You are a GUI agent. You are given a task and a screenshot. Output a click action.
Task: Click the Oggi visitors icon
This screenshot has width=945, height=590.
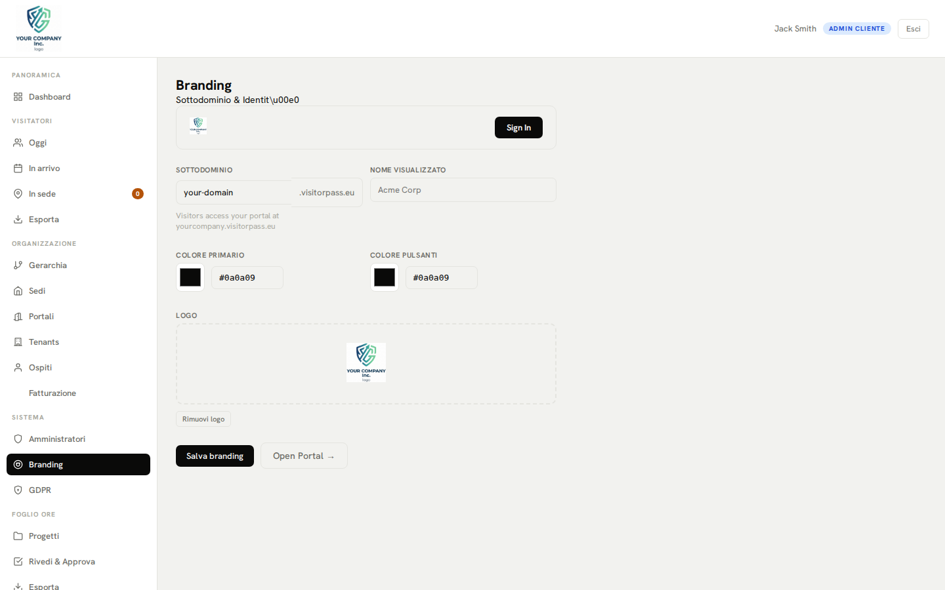click(x=18, y=143)
